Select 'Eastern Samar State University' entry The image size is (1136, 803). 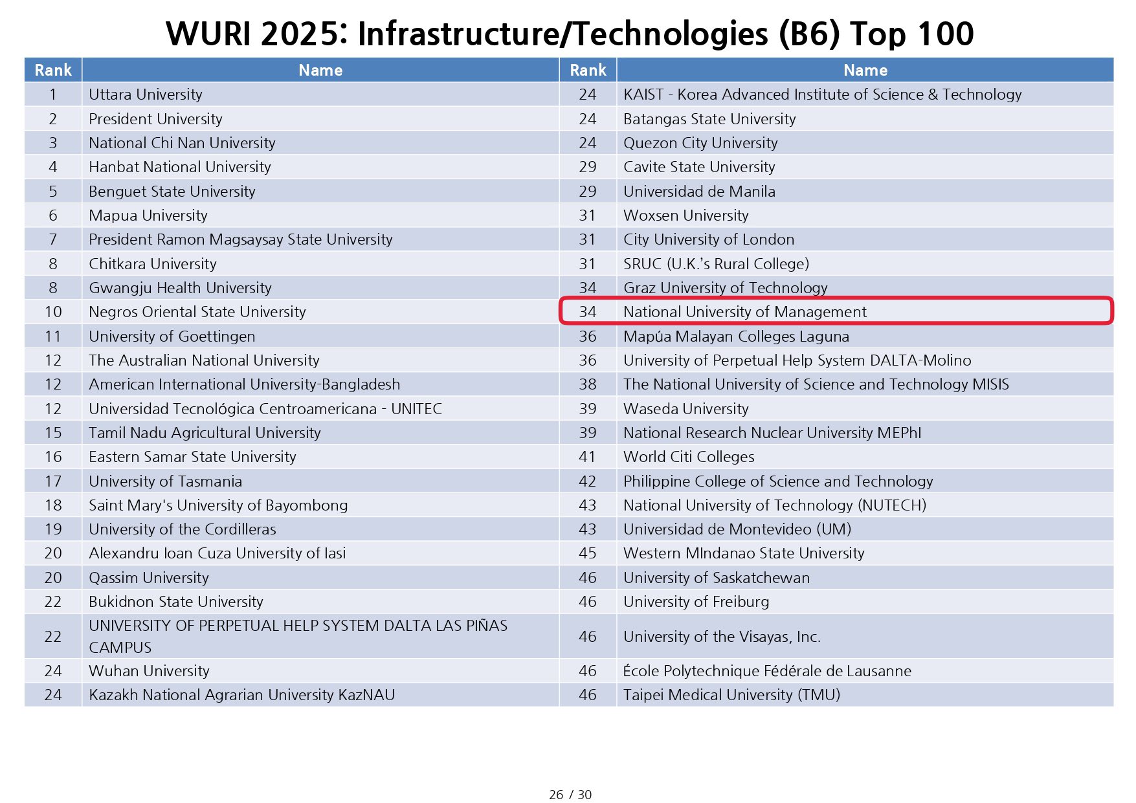(x=193, y=457)
